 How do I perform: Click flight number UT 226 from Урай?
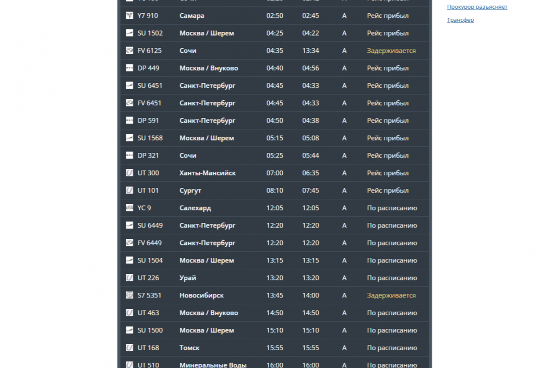point(148,278)
